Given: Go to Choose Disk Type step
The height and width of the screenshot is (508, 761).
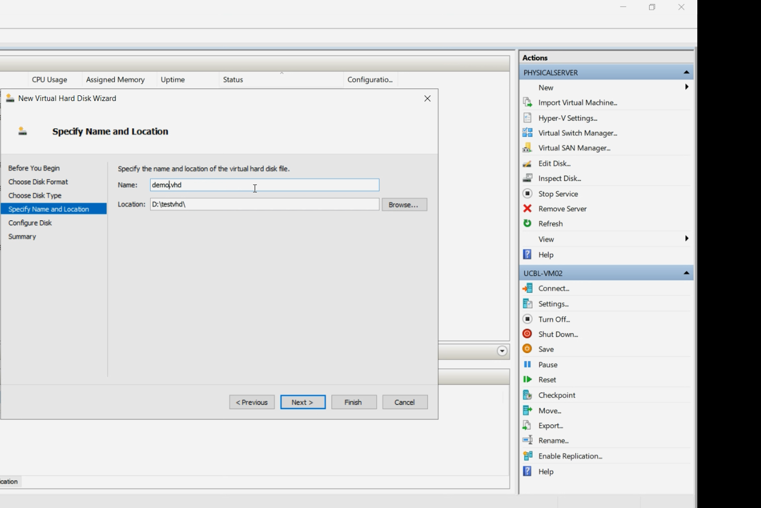Looking at the screenshot, I should point(35,195).
